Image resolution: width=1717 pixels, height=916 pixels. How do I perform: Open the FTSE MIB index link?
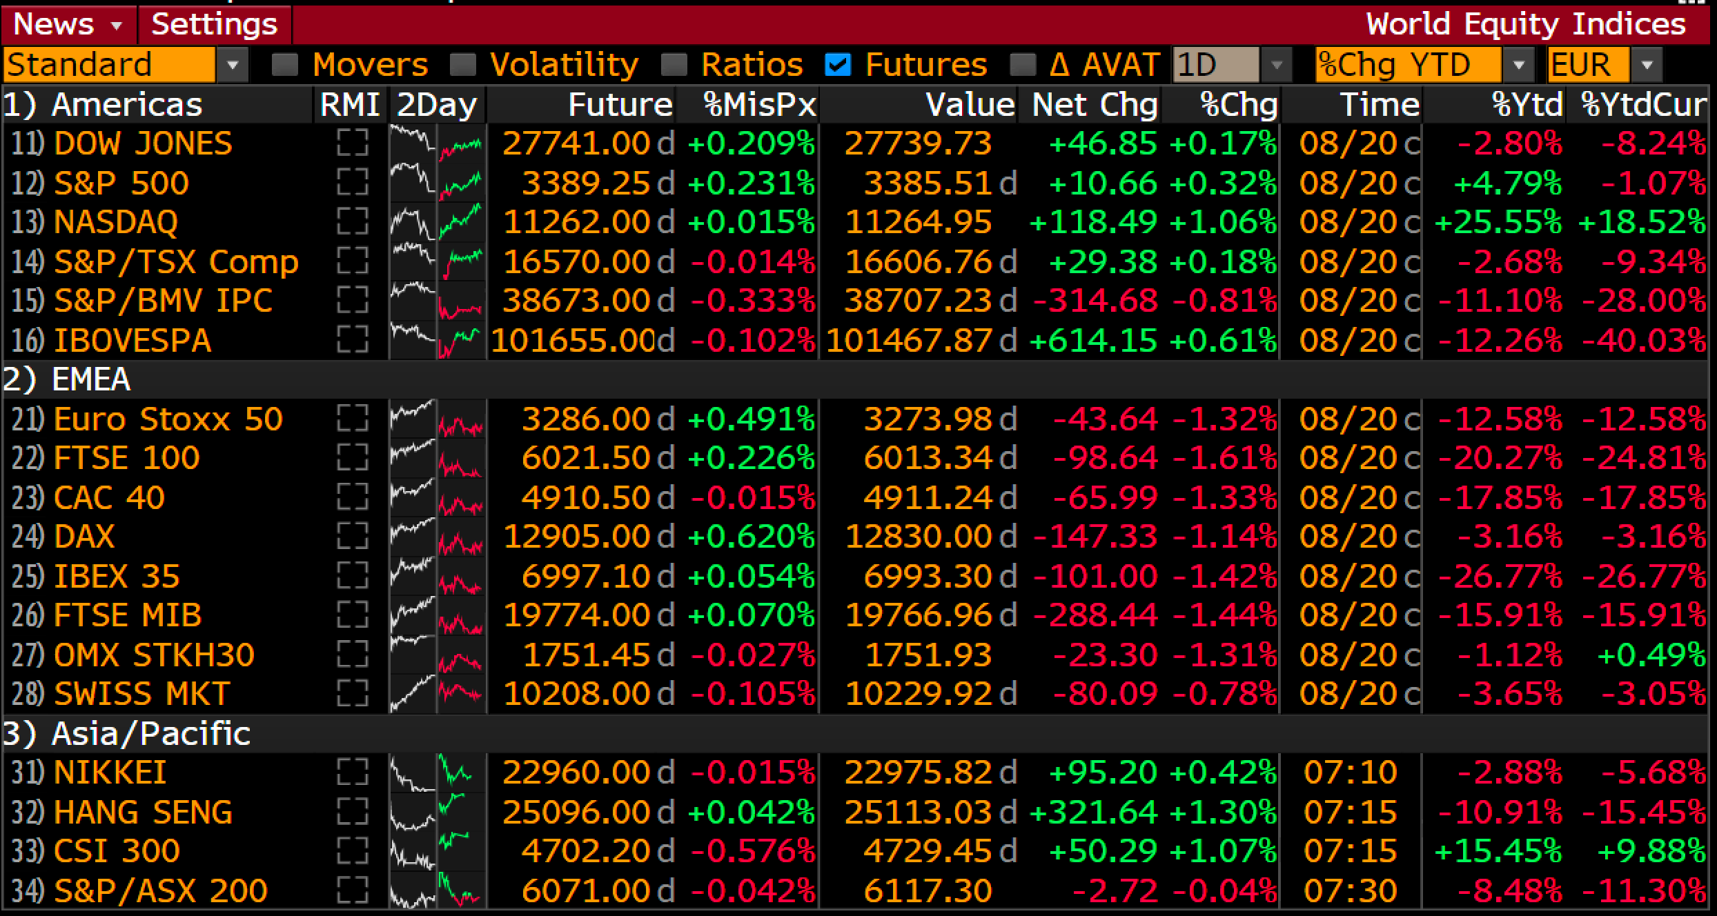pyautogui.click(x=128, y=615)
